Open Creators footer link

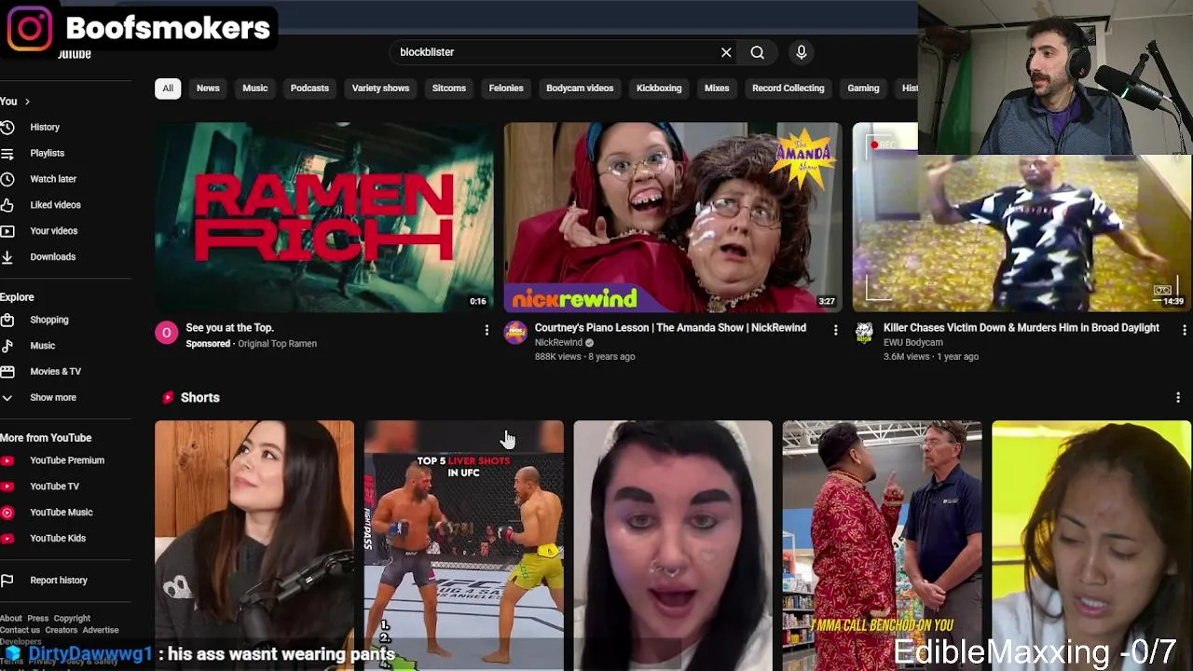(x=61, y=630)
